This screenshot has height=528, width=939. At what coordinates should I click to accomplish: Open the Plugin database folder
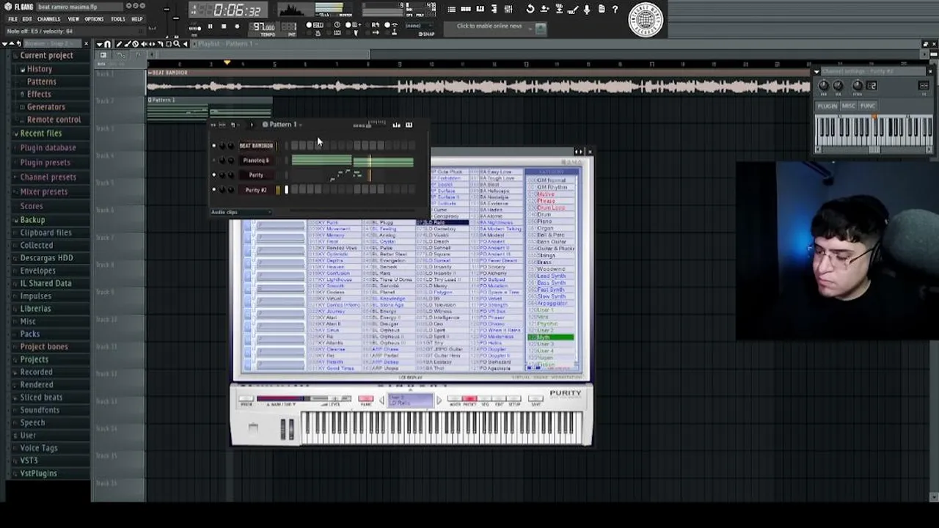pyautogui.click(x=48, y=147)
